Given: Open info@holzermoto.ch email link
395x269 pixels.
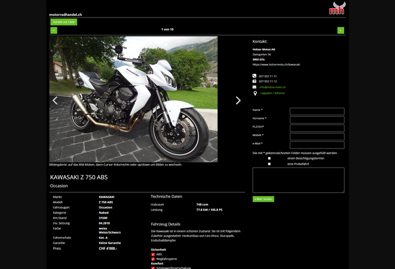Looking at the screenshot, I should point(272,87).
